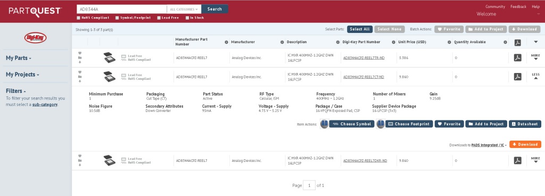Screen dimensions: 545x196
Task: Open AD8344ACPZ-REEL7TR-ND part number link
Action: click(x=364, y=58)
